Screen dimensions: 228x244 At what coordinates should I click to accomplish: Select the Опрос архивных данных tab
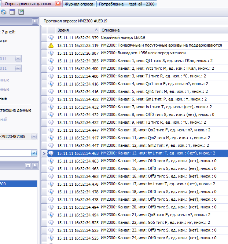click(28, 4)
